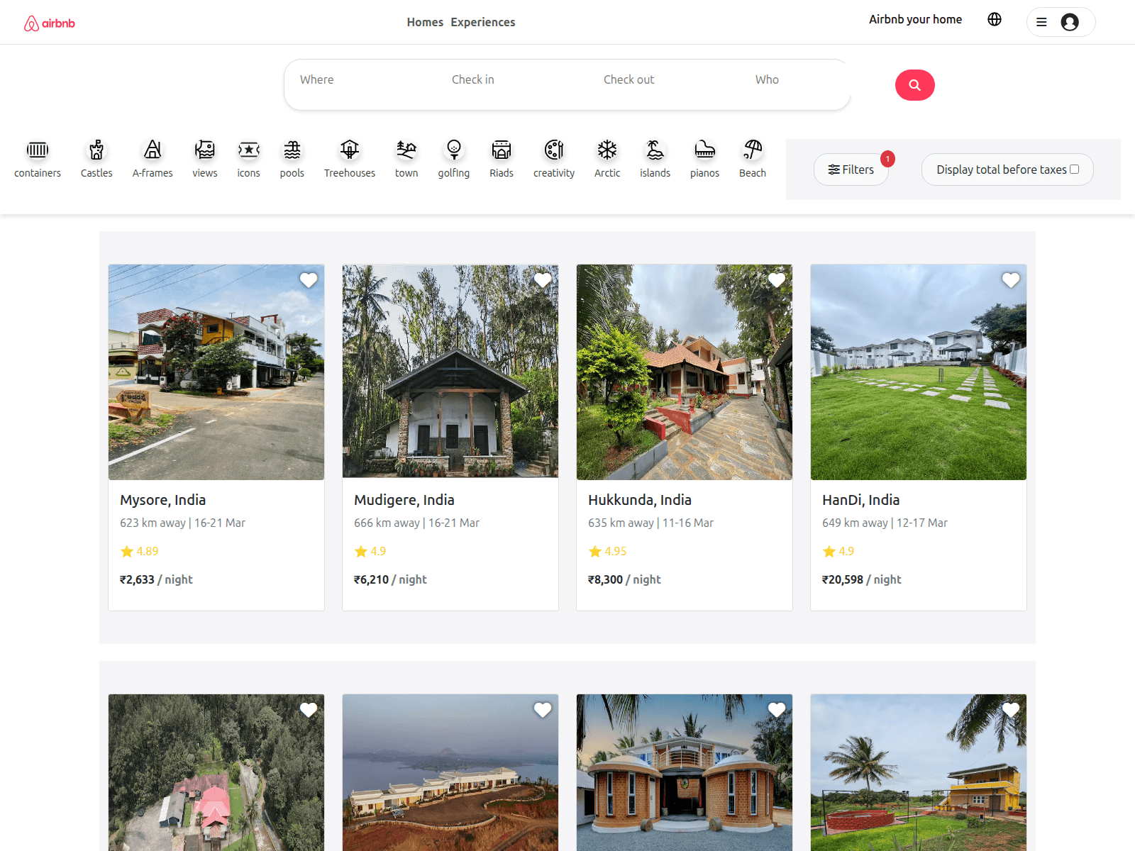Screen dimensions: 1135x851
Task: Favorite the HanDi listing heart
Action: pyautogui.click(x=1011, y=280)
